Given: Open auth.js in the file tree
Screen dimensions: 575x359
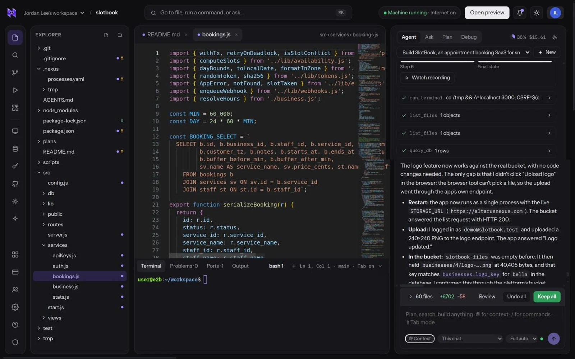Looking at the screenshot, I should 80,266.
